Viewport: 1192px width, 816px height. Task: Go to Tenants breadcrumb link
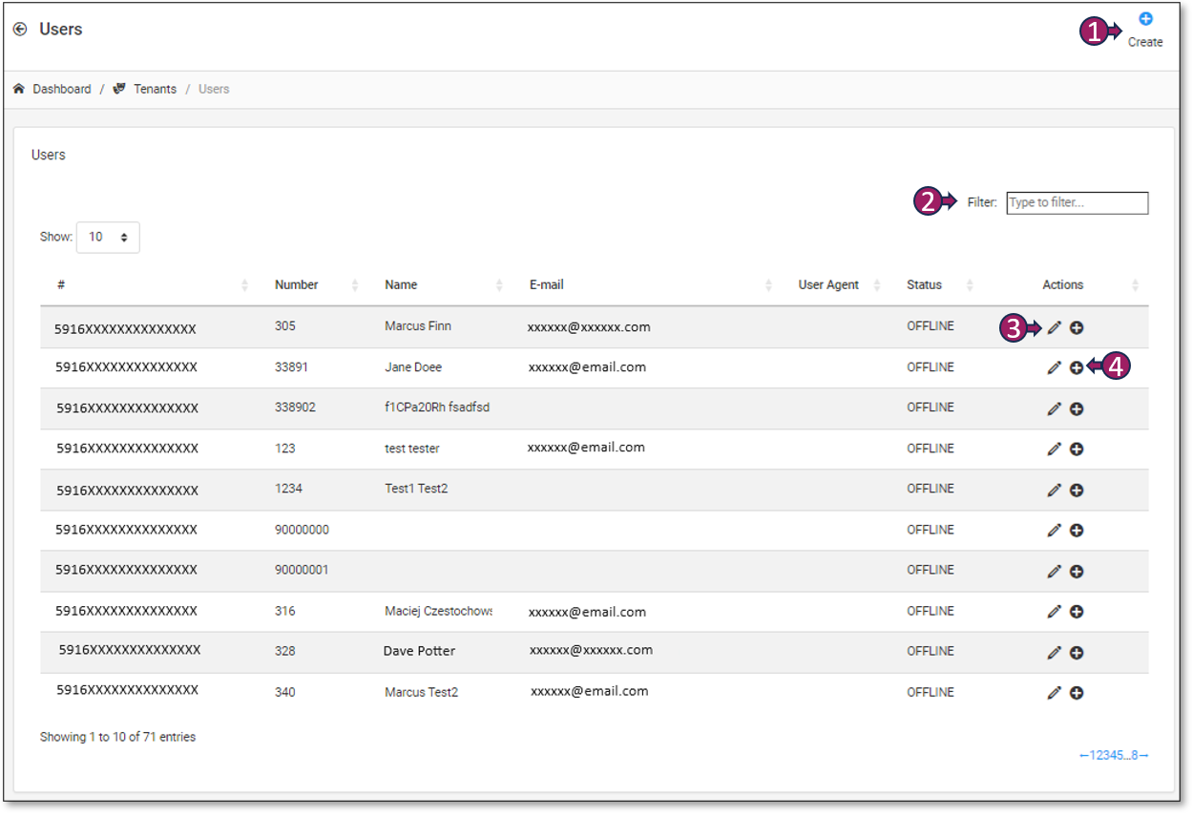(x=155, y=89)
